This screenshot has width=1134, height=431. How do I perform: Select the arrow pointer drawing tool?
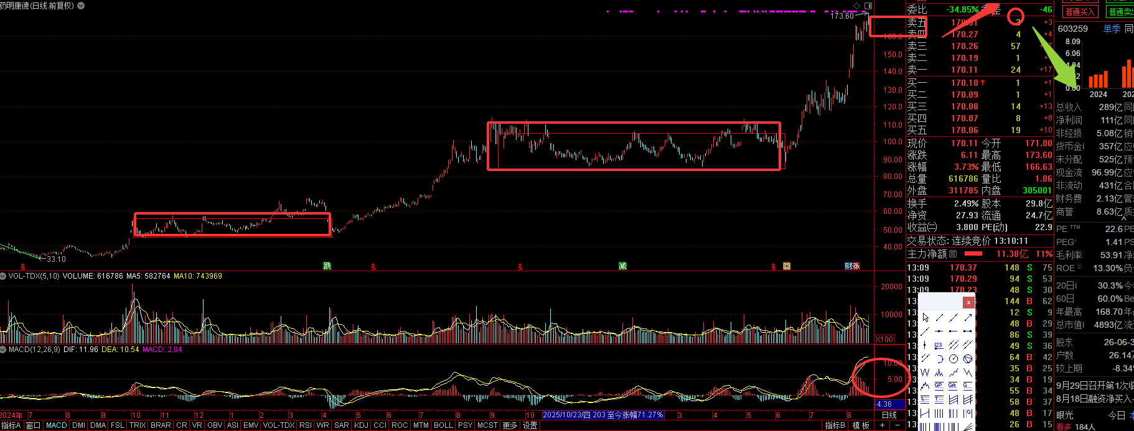[x=925, y=318]
